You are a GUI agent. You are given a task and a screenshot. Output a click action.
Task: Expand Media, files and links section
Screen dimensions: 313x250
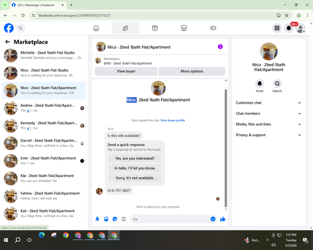[269, 124]
